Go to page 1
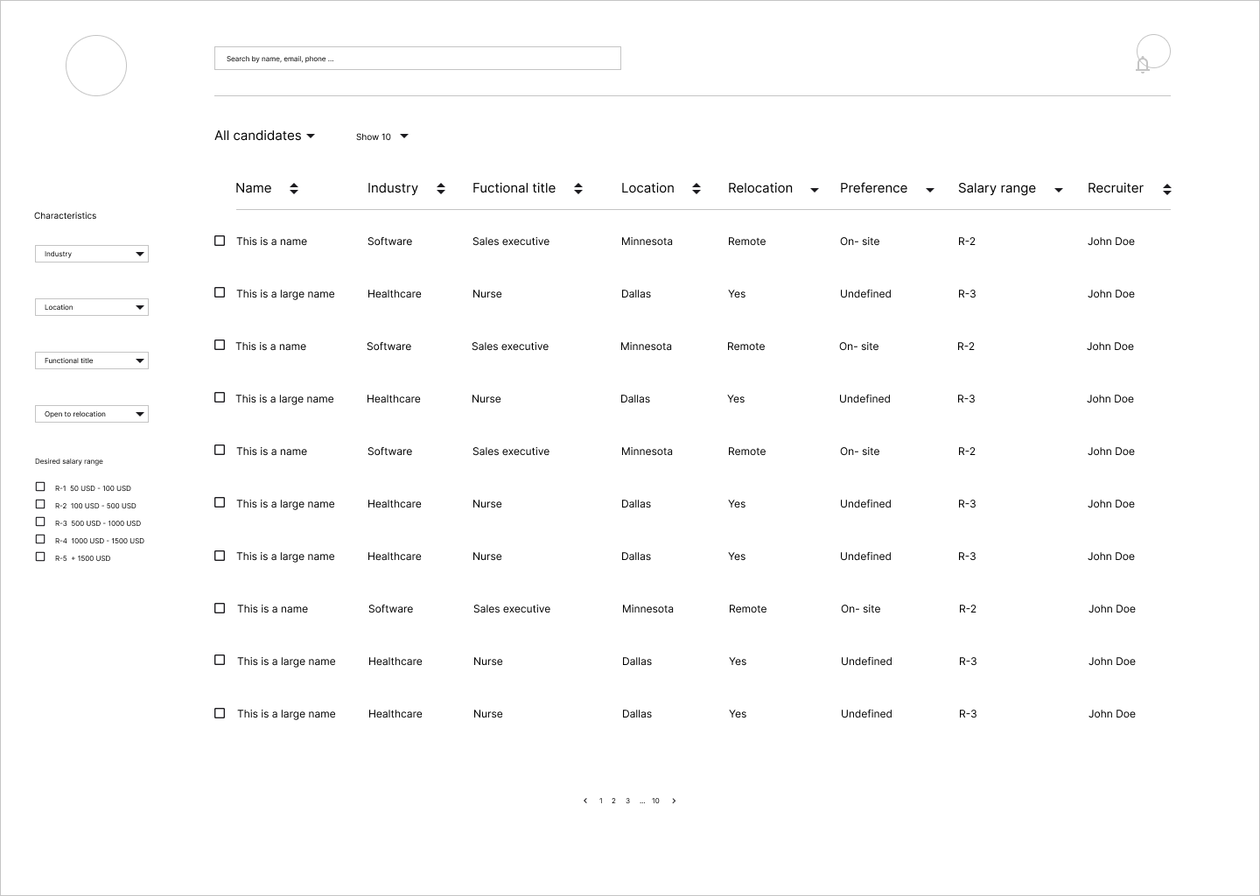This screenshot has height=896, width=1260. (x=600, y=801)
